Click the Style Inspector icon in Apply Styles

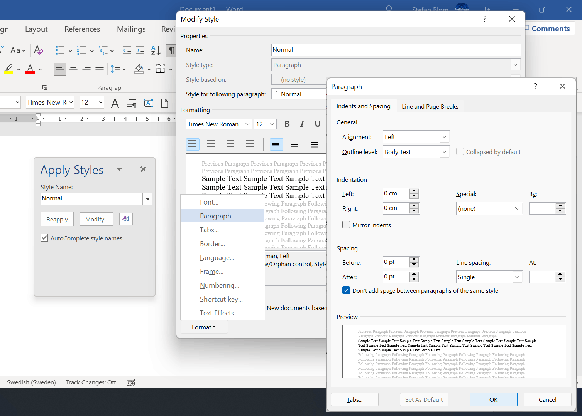[x=126, y=219]
